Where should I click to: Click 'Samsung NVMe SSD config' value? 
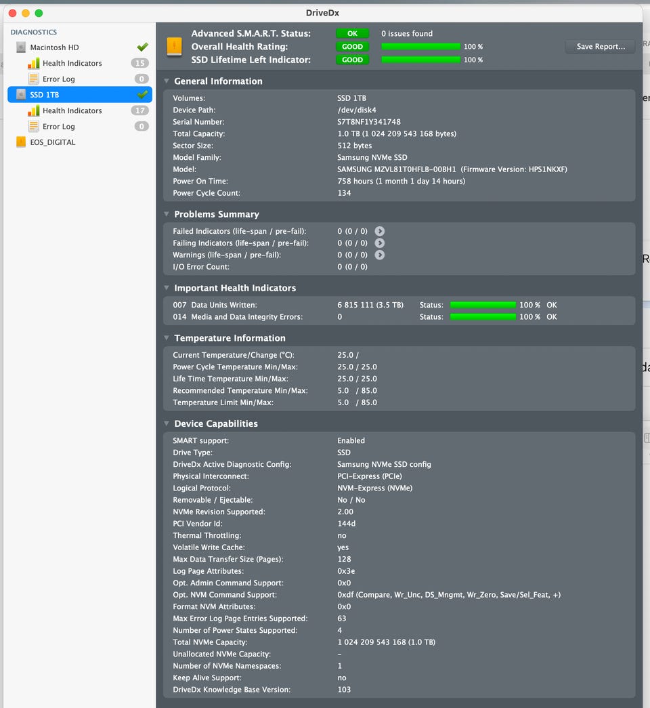point(384,464)
